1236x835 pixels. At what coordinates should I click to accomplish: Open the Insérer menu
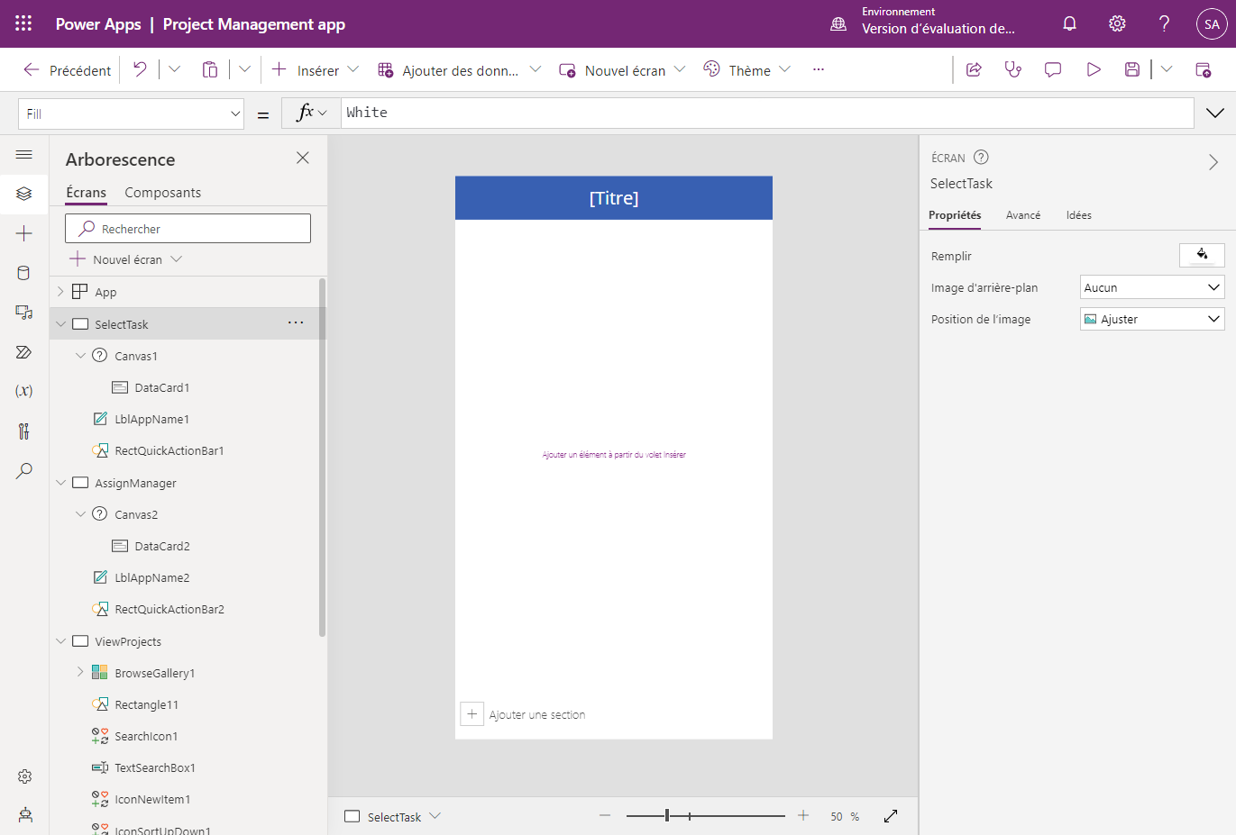[x=315, y=70]
